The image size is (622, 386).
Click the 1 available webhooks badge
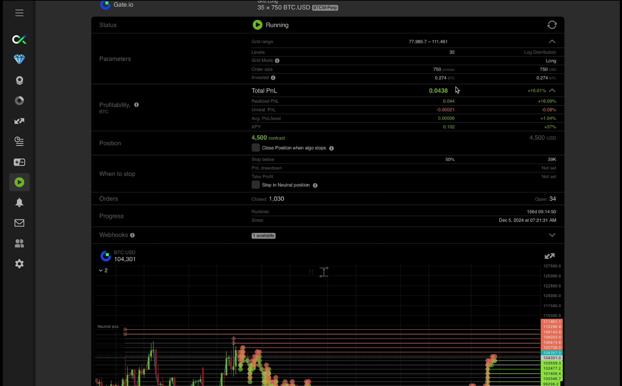coord(263,235)
